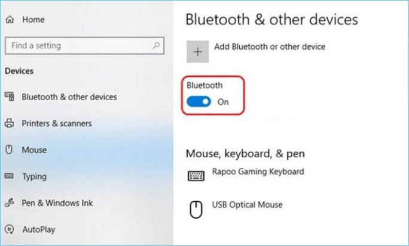Screen dimensions: 409x246
Task: Go to the Typing settings page
Action: point(34,177)
